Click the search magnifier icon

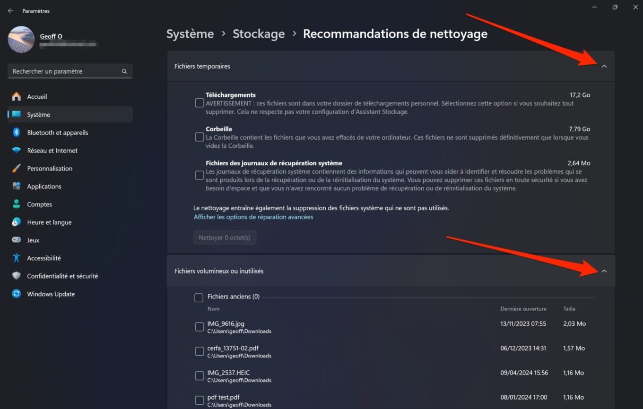click(x=124, y=71)
